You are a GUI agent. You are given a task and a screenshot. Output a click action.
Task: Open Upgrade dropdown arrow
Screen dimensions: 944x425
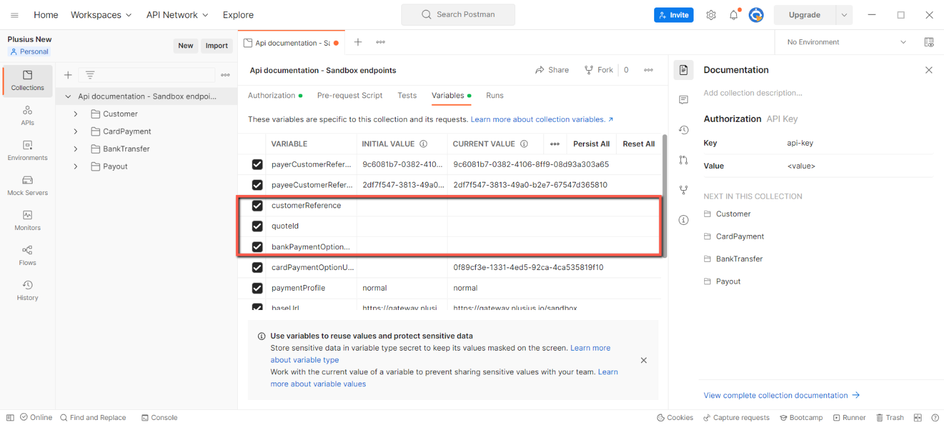[x=844, y=15]
